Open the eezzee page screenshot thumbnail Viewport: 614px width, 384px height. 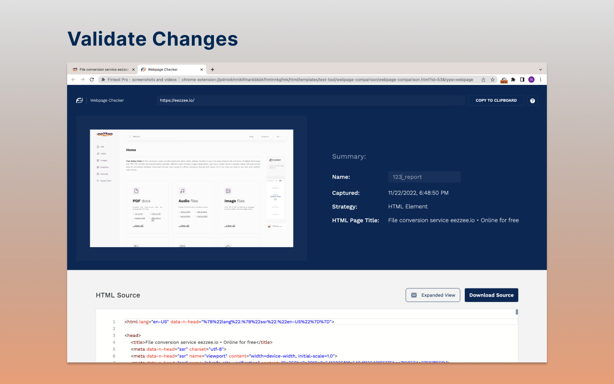coord(191,188)
